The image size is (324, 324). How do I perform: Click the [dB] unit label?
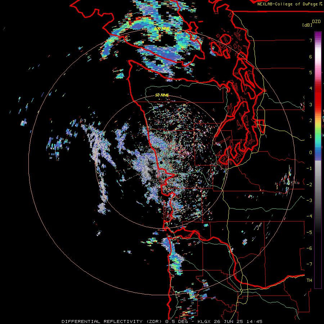(x=307, y=25)
